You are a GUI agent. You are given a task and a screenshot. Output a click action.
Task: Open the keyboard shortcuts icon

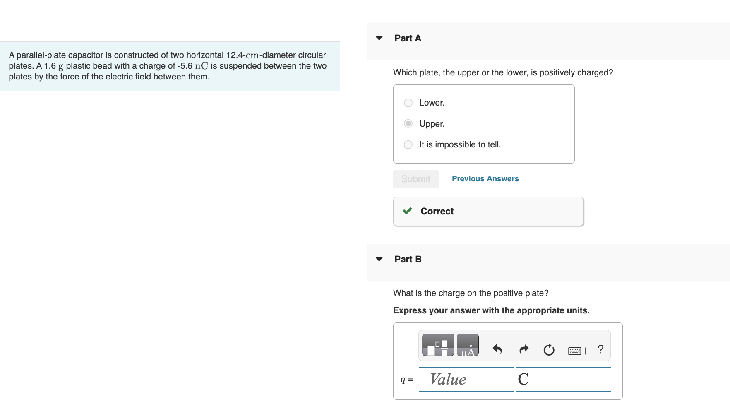click(x=575, y=350)
